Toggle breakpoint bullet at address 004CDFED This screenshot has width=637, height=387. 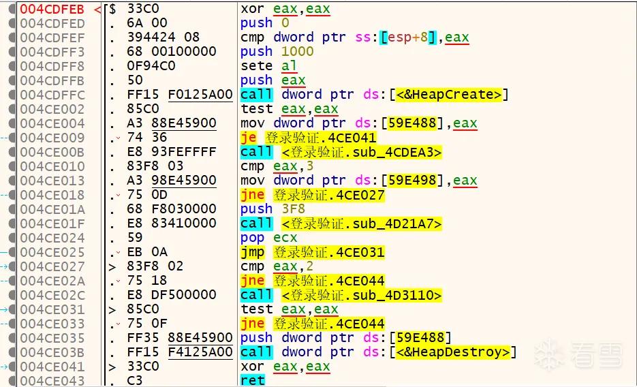pos(12,23)
